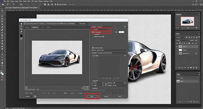203x109 pixels.
Task: Click the Home icon in options bar
Action: pos(3,4)
